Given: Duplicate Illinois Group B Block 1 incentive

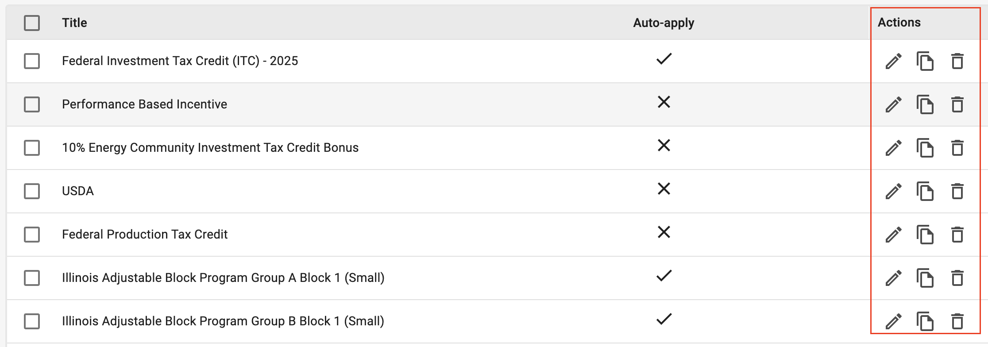Looking at the screenshot, I should (925, 321).
